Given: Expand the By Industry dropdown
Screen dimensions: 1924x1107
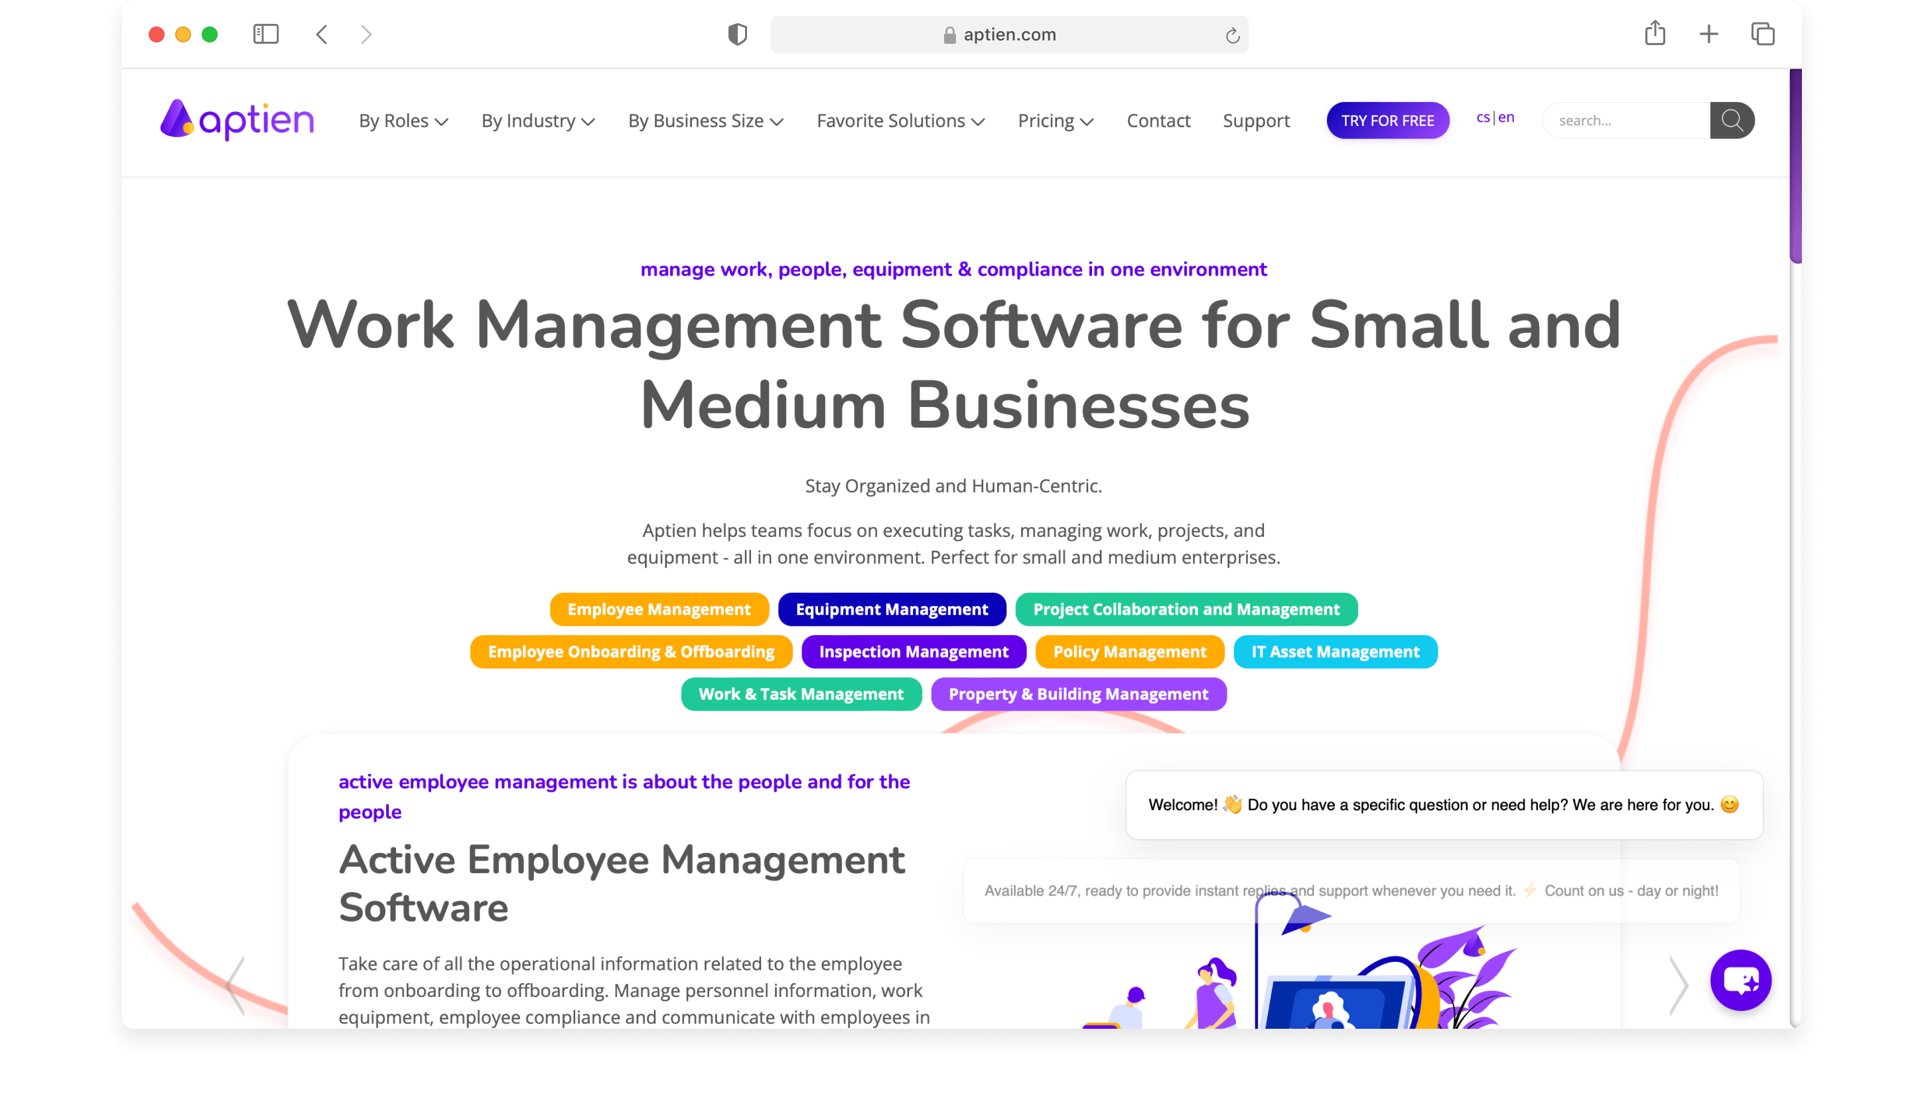Looking at the screenshot, I should (538, 121).
